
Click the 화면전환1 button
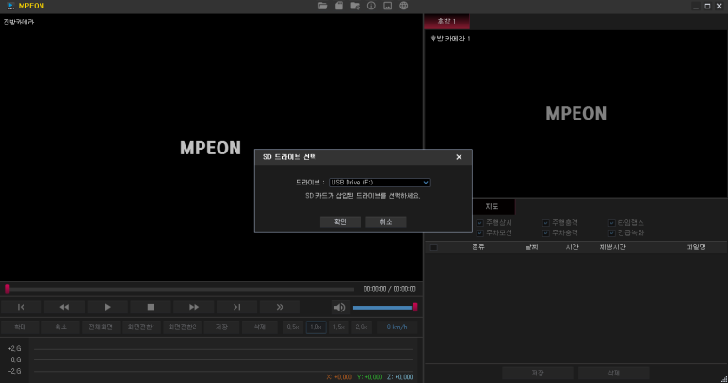141,327
